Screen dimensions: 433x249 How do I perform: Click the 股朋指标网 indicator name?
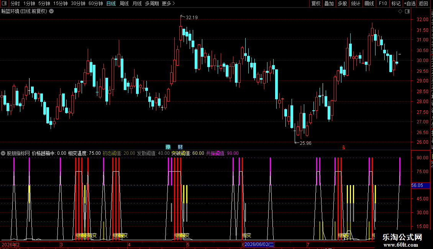[18, 153]
